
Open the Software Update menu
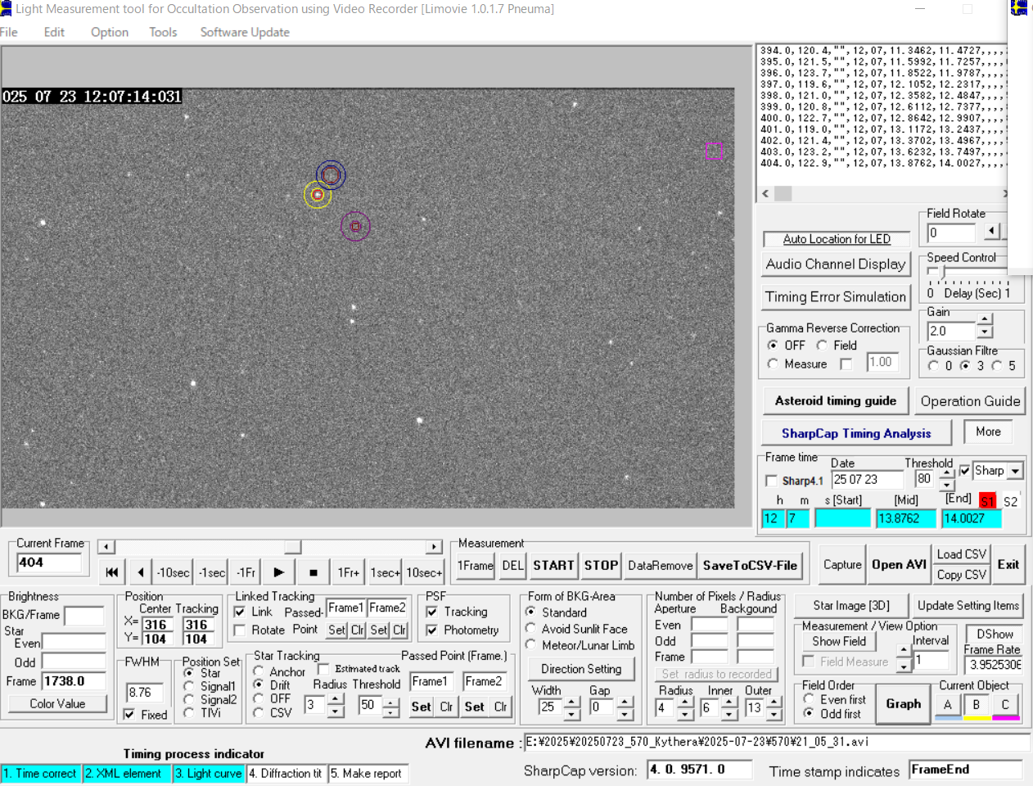pyautogui.click(x=245, y=32)
